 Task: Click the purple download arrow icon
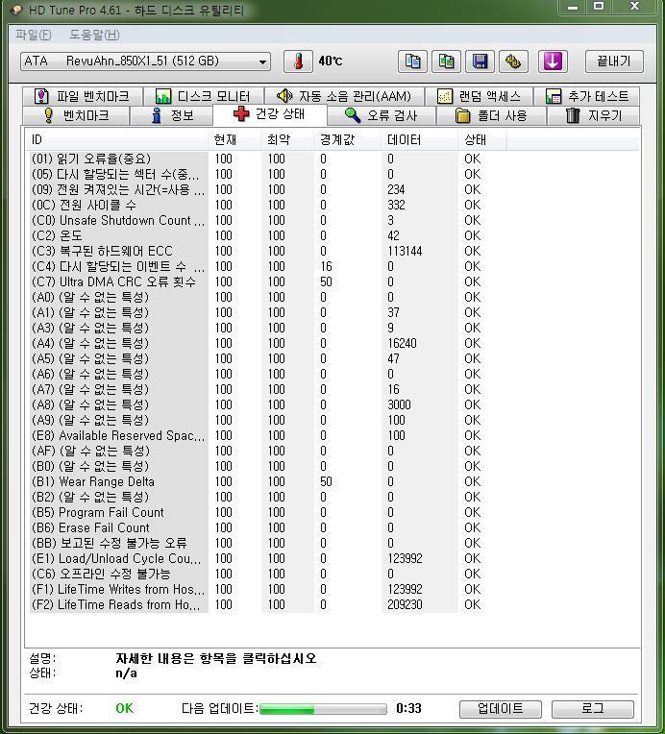(x=553, y=61)
